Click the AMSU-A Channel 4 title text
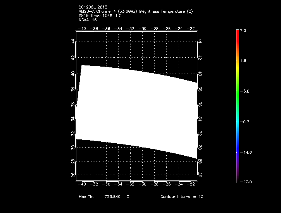This screenshot has width=281, height=213. point(136,12)
